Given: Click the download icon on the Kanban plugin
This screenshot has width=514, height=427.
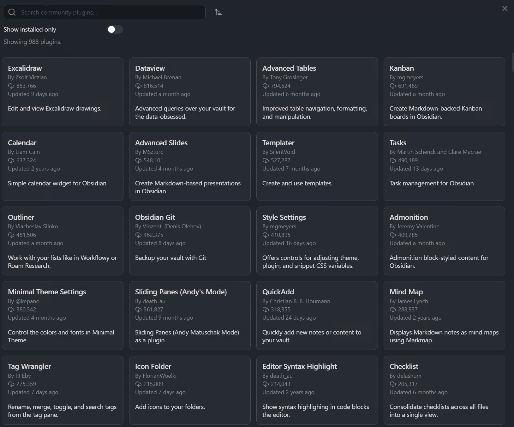Looking at the screenshot, I should coord(393,86).
